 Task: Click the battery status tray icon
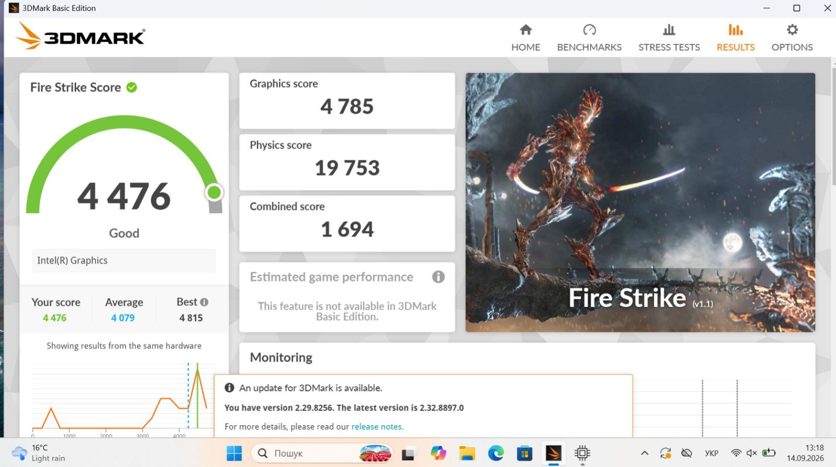coord(769,453)
